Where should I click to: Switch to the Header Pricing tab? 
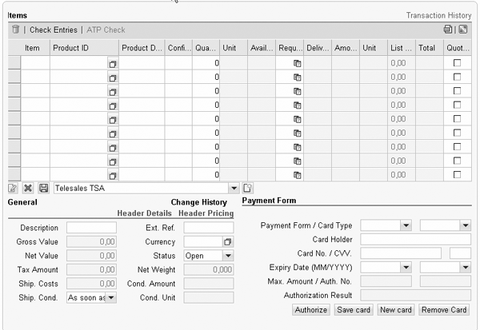(206, 214)
